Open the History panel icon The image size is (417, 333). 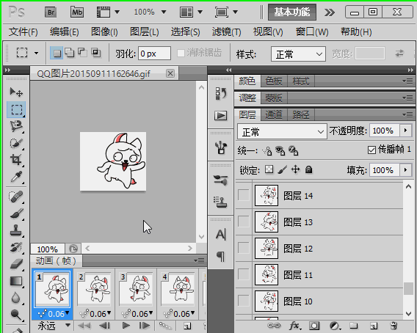pos(221,94)
